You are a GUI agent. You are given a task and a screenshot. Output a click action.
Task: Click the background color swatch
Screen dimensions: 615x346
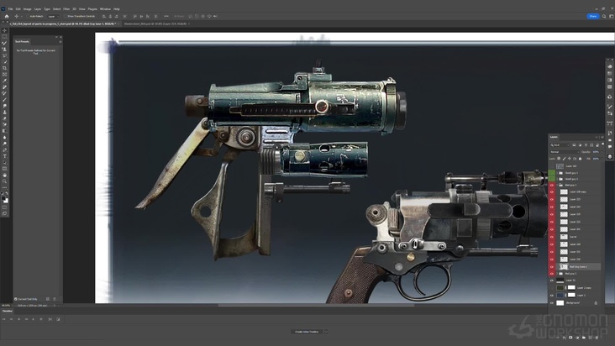tap(7, 199)
